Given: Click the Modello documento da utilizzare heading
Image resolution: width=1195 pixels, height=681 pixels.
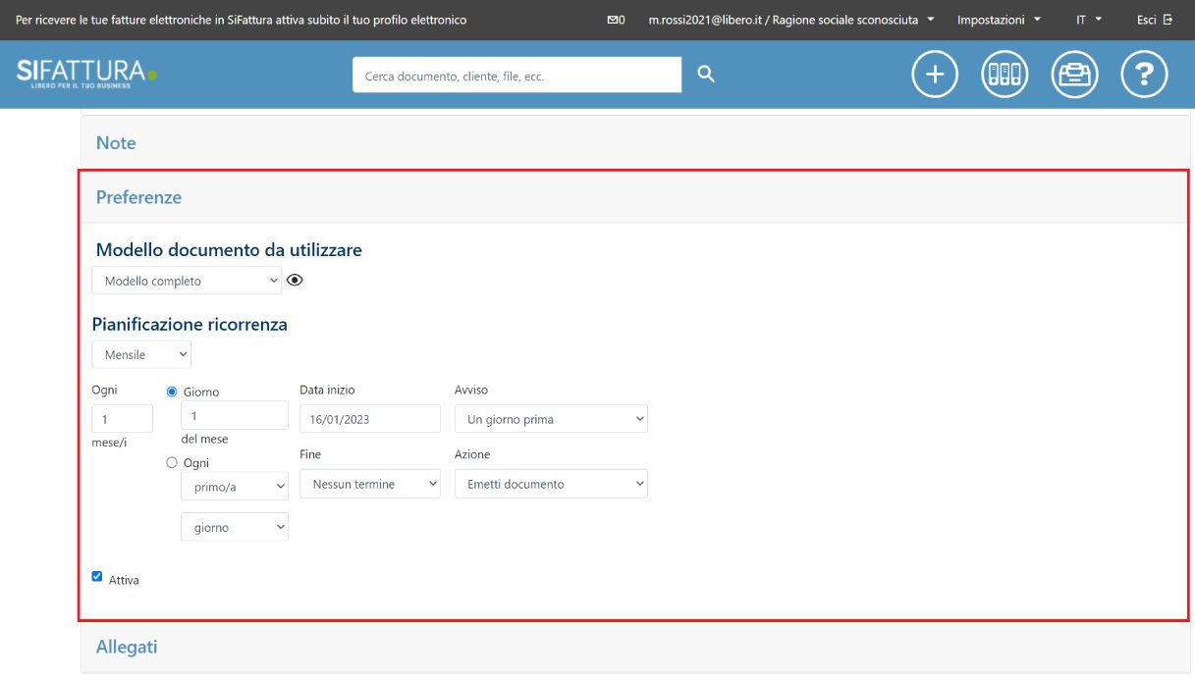Looking at the screenshot, I should click(x=229, y=250).
